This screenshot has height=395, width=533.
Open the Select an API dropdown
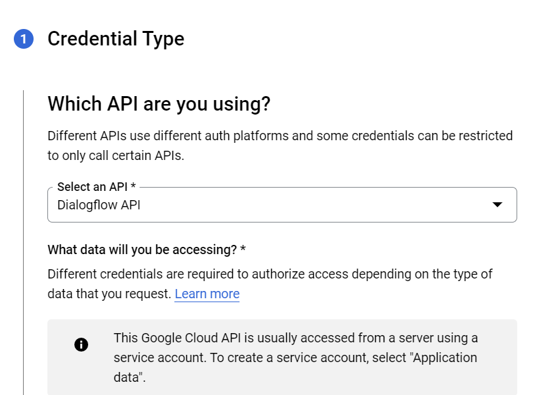pos(282,205)
